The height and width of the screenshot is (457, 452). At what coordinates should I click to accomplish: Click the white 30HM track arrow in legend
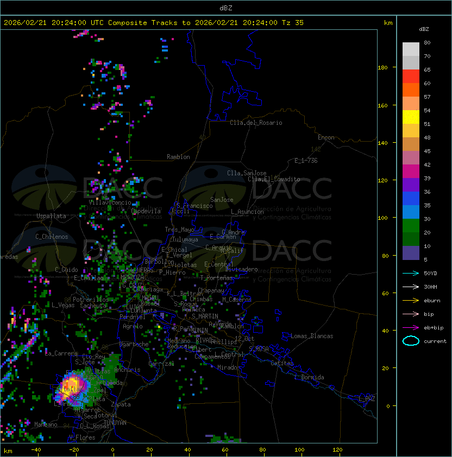[411, 287]
